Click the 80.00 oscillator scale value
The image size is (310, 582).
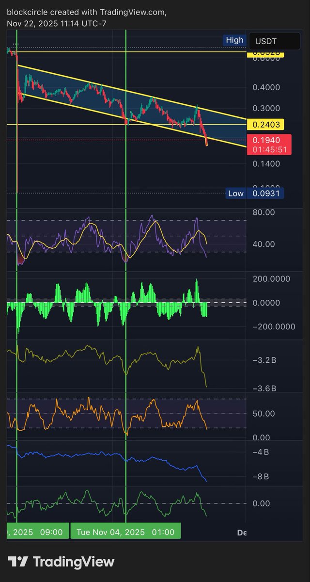pyautogui.click(x=263, y=212)
